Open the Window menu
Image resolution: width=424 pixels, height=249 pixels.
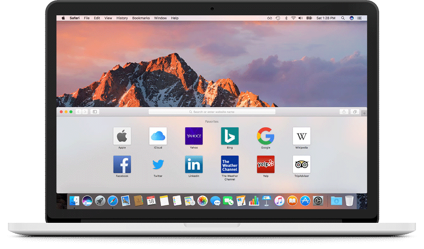[x=160, y=18]
